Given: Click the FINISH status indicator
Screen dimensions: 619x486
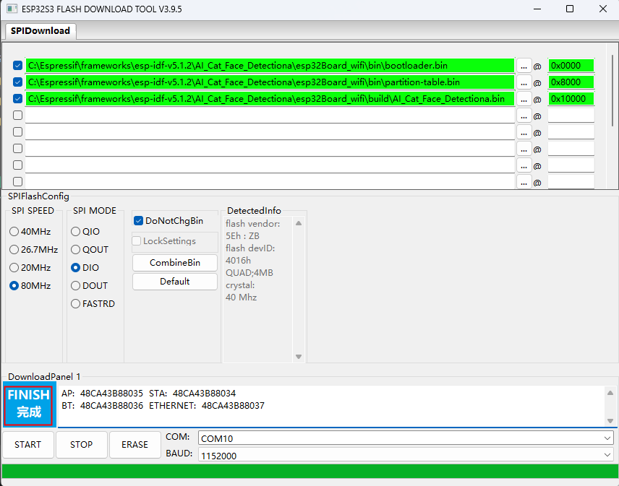Looking at the screenshot, I should click(28, 404).
